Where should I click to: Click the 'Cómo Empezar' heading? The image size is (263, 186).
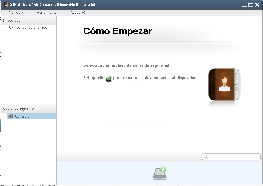[118, 31]
